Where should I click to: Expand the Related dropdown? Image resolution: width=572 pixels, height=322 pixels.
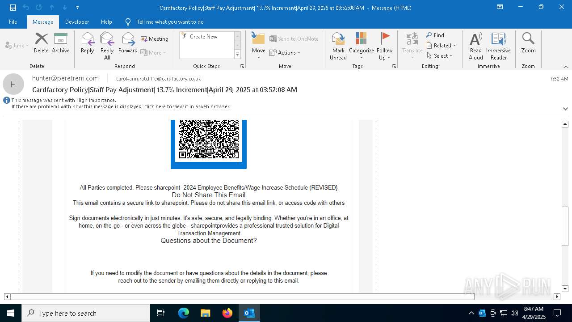441,45
